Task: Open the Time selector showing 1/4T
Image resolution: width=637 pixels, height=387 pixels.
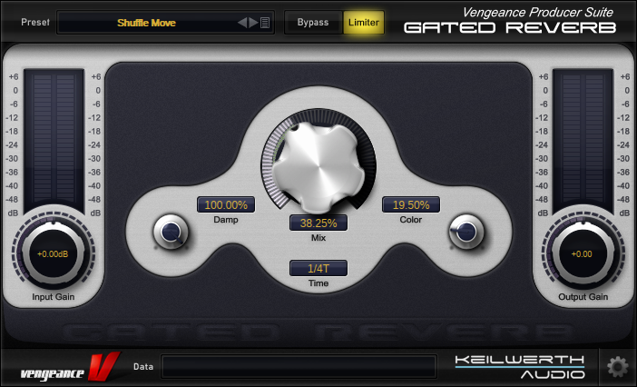Action: [318, 268]
